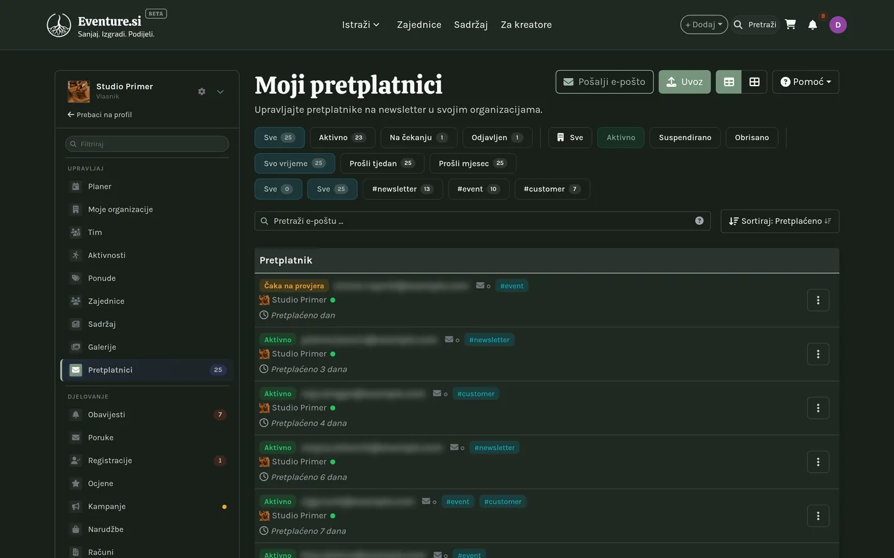Click Pretplatnik column header
The image size is (894, 558).
pyautogui.click(x=286, y=260)
